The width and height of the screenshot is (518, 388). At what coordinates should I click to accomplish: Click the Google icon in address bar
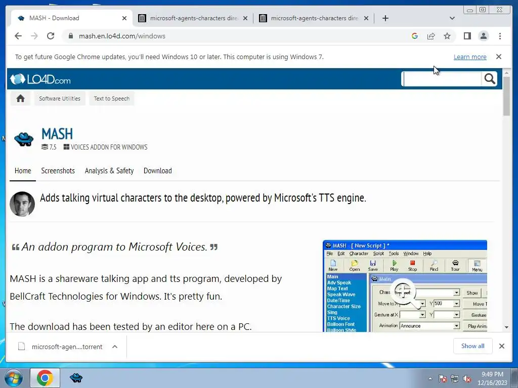(x=415, y=36)
